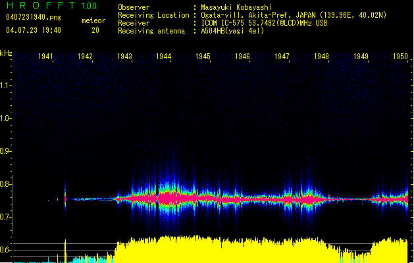Click the 1943 time axis marker
The width and height of the screenshot is (414, 263).
coord(124,57)
